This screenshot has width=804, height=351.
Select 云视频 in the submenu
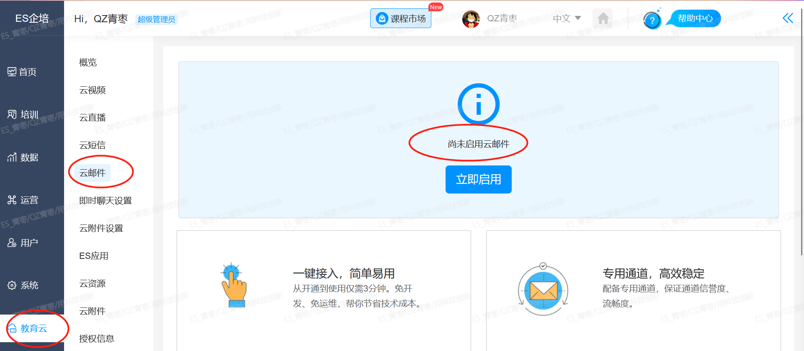(93, 90)
